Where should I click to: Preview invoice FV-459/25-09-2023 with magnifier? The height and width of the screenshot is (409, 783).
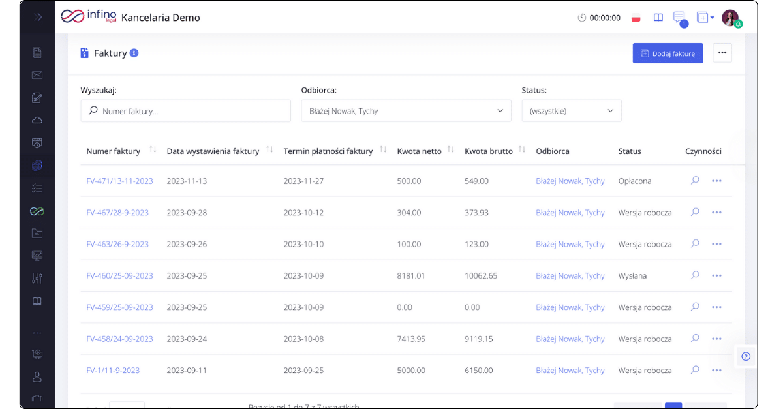695,307
